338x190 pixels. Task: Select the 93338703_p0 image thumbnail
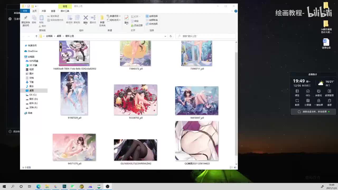[135, 100]
